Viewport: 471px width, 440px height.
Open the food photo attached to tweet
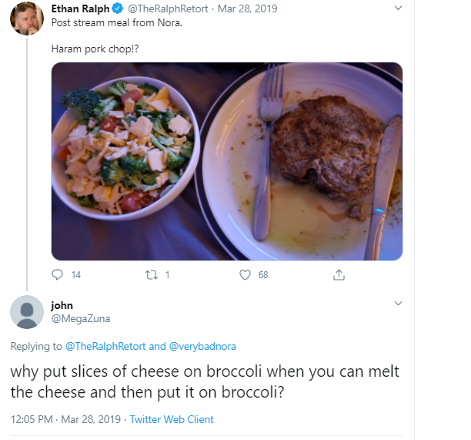pyautogui.click(x=227, y=161)
